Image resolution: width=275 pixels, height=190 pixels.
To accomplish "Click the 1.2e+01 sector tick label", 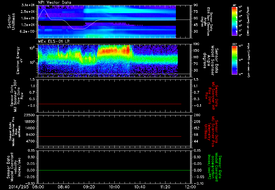I will coord(28,25).
